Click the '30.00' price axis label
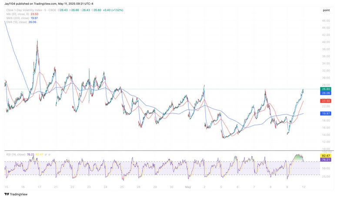 point(326,78)
